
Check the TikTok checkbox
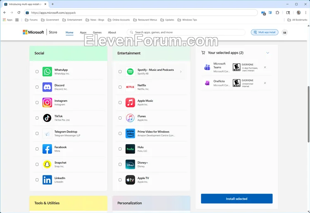(x=37, y=118)
